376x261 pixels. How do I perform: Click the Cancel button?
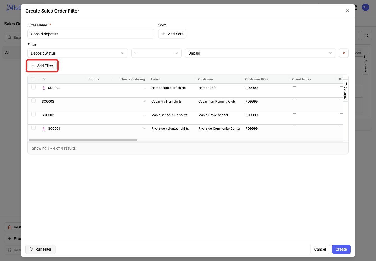[x=320, y=249]
